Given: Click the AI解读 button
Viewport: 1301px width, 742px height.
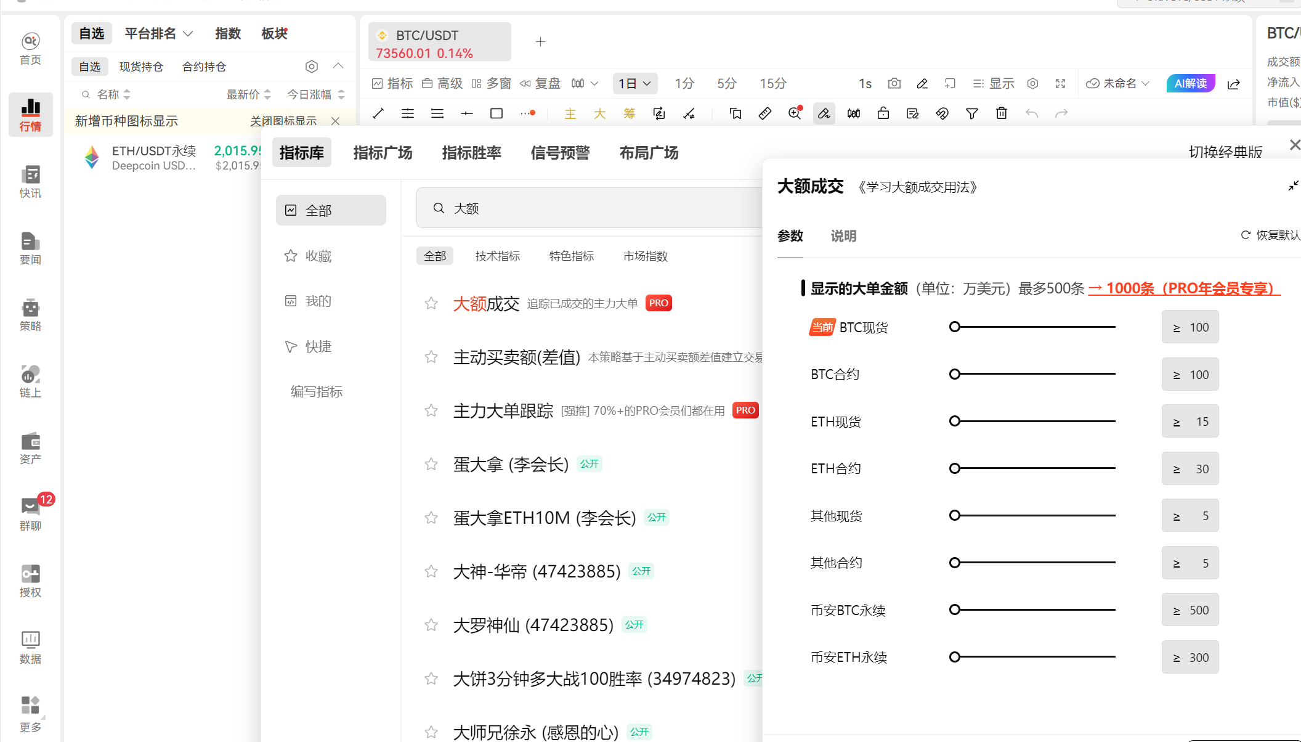Looking at the screenshot, I should click(1191, 83).
